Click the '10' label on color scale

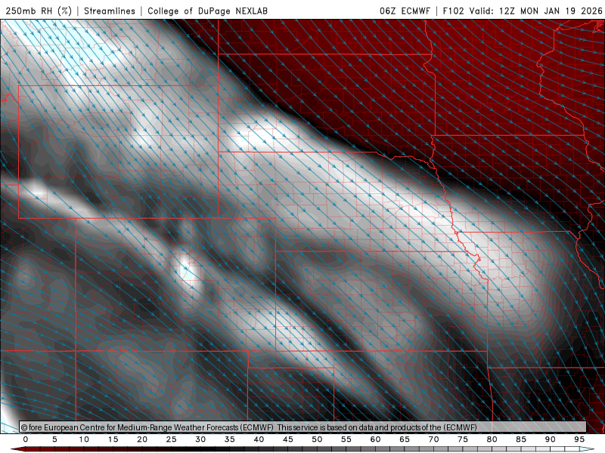click(x=84, y=439)
